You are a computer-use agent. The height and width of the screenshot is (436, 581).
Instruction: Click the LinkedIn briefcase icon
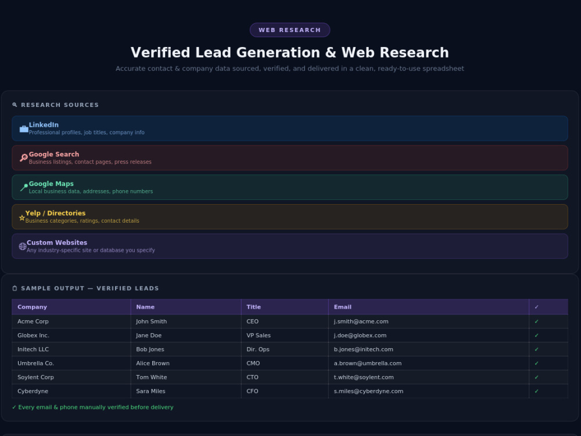click(24, 128)
